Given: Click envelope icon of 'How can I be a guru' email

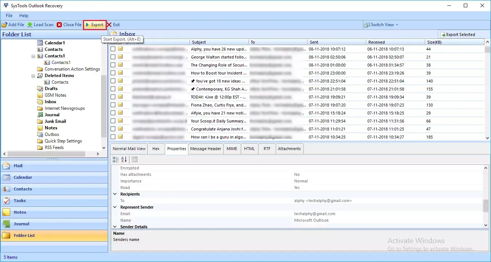Looking at the screenshot, I should [120, 137].
